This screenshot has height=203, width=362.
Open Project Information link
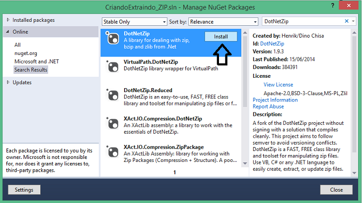click(x=275, y=100)
